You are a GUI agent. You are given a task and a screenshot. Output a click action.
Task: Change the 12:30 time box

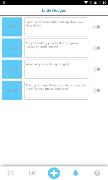tap(12, 48)
